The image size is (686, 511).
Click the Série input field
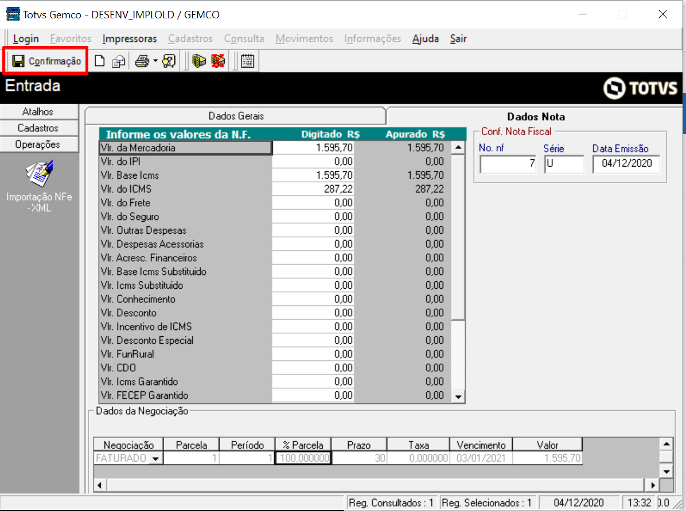(x=564, y=164)
